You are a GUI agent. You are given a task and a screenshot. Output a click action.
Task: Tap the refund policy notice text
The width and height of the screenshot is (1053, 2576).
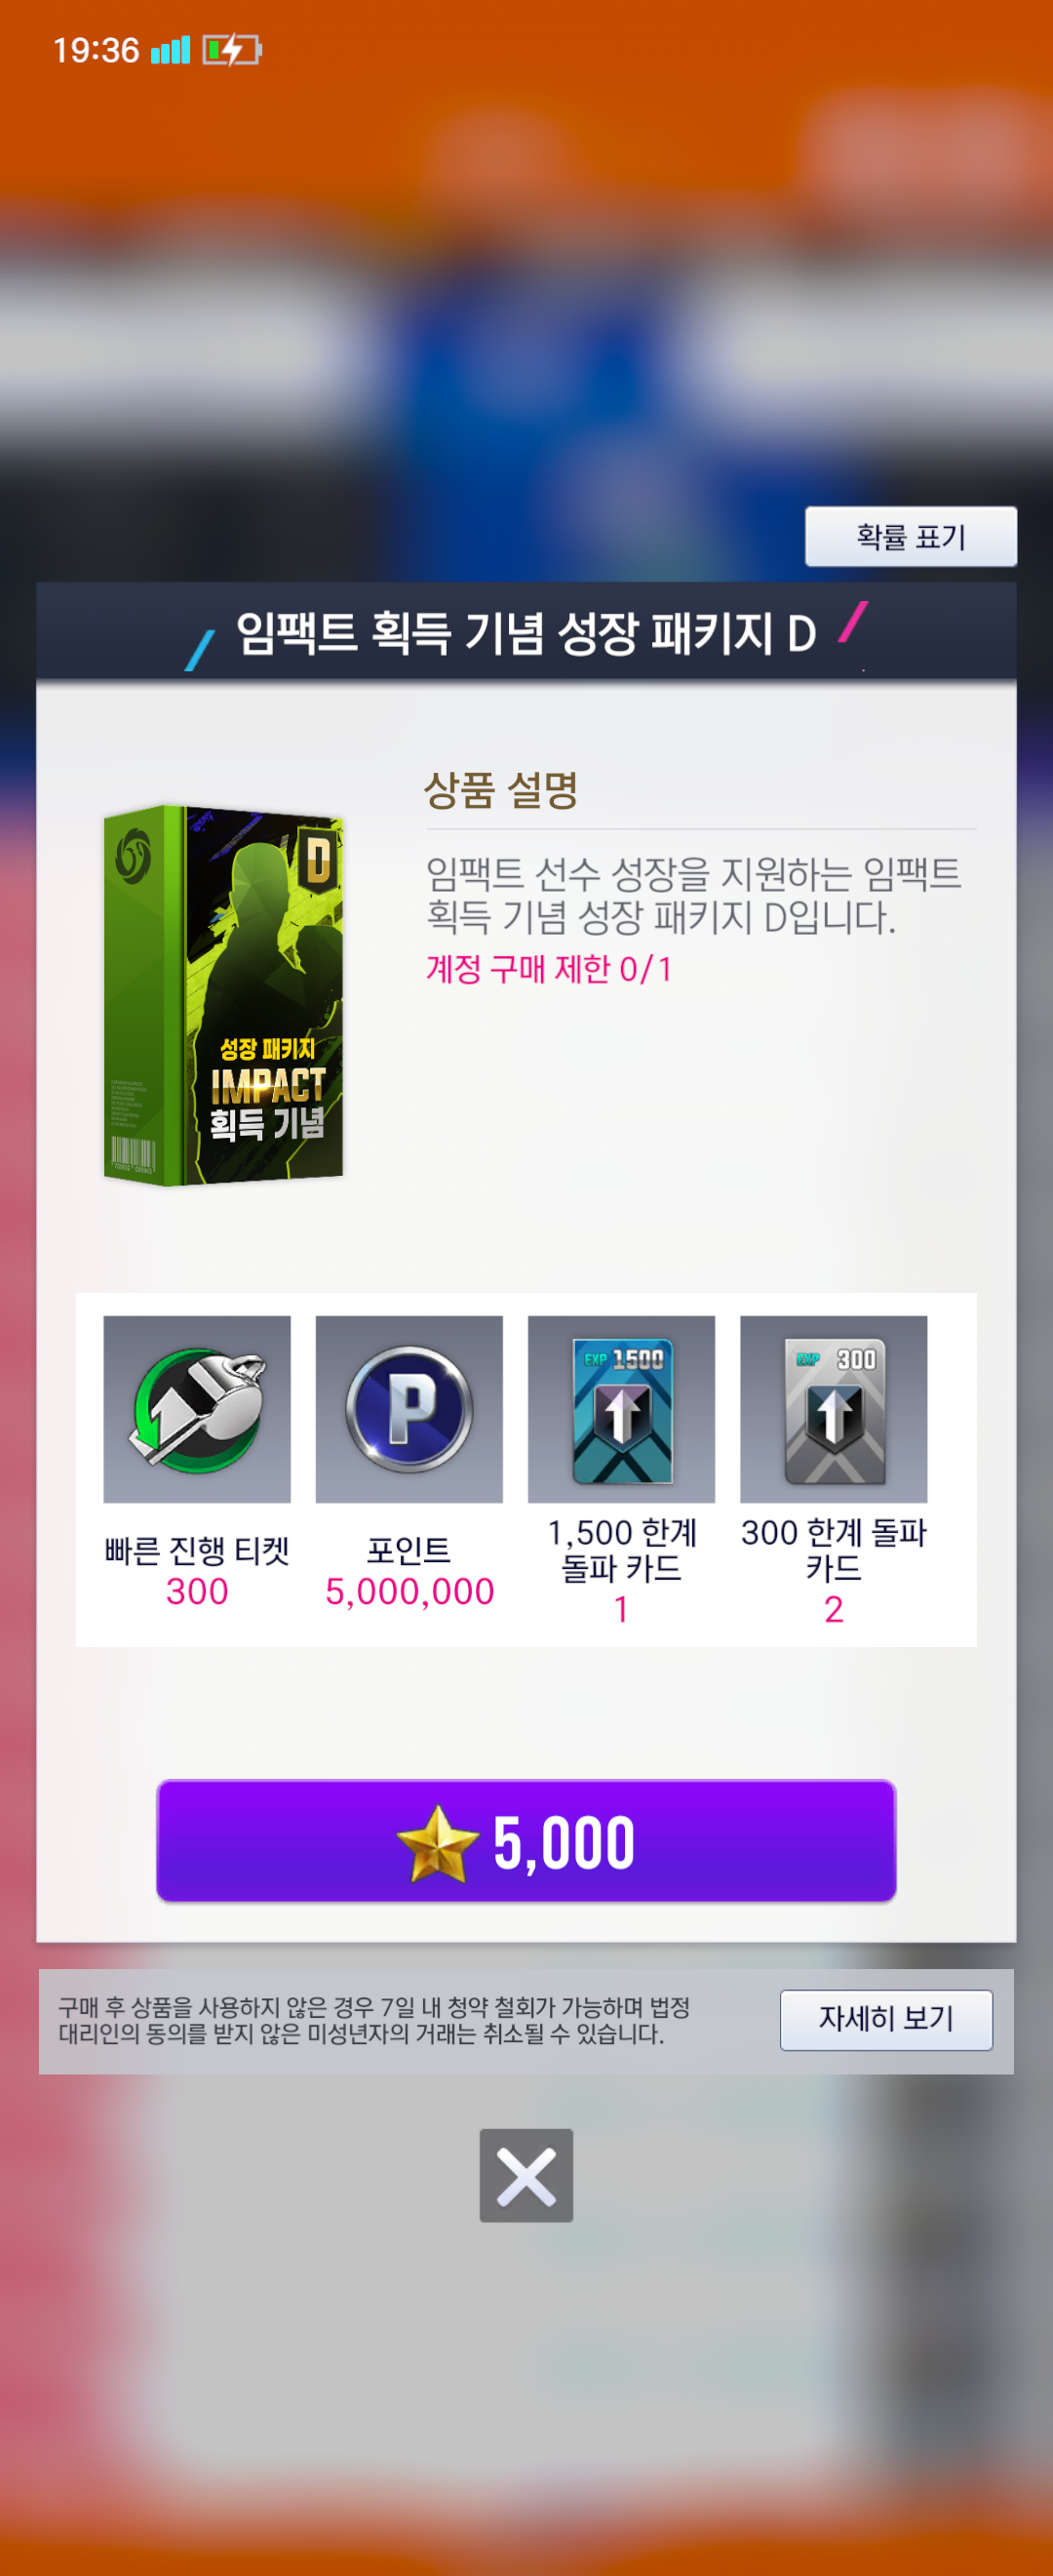[x=374, y=2020]
